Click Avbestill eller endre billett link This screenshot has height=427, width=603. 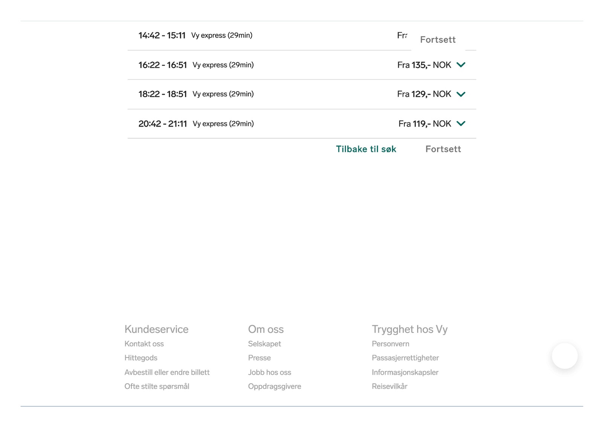167,372
